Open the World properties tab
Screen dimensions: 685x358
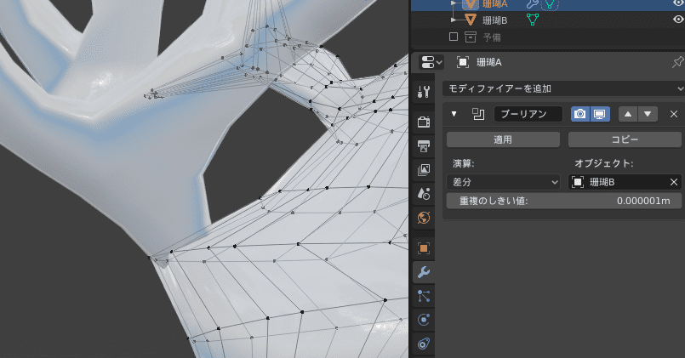pyautogui.click(x=423, y=218)
